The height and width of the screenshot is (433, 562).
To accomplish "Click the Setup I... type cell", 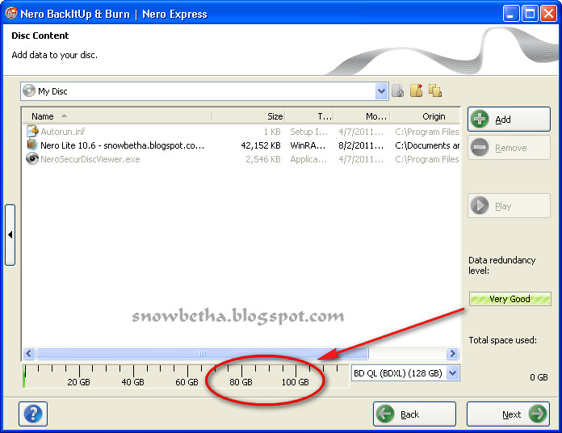I will coord(308,132).
